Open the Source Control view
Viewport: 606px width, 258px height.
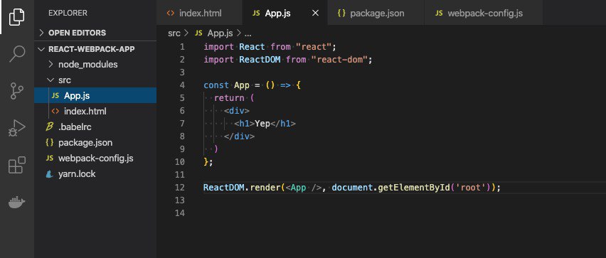(16, 91)
